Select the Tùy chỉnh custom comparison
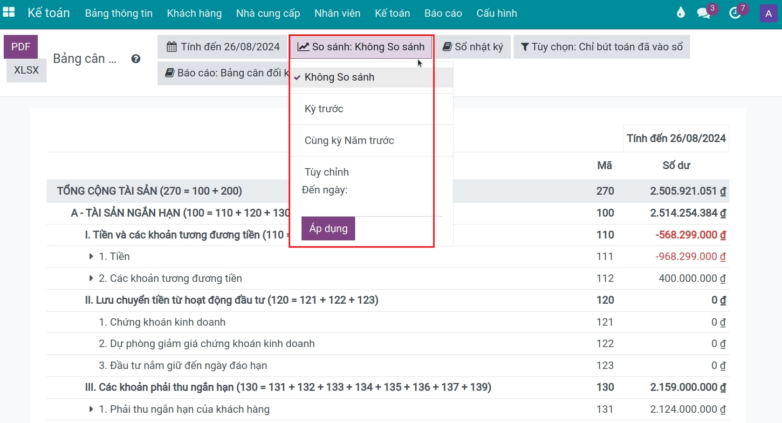The image size is (782, 423). tap(326, 172)
